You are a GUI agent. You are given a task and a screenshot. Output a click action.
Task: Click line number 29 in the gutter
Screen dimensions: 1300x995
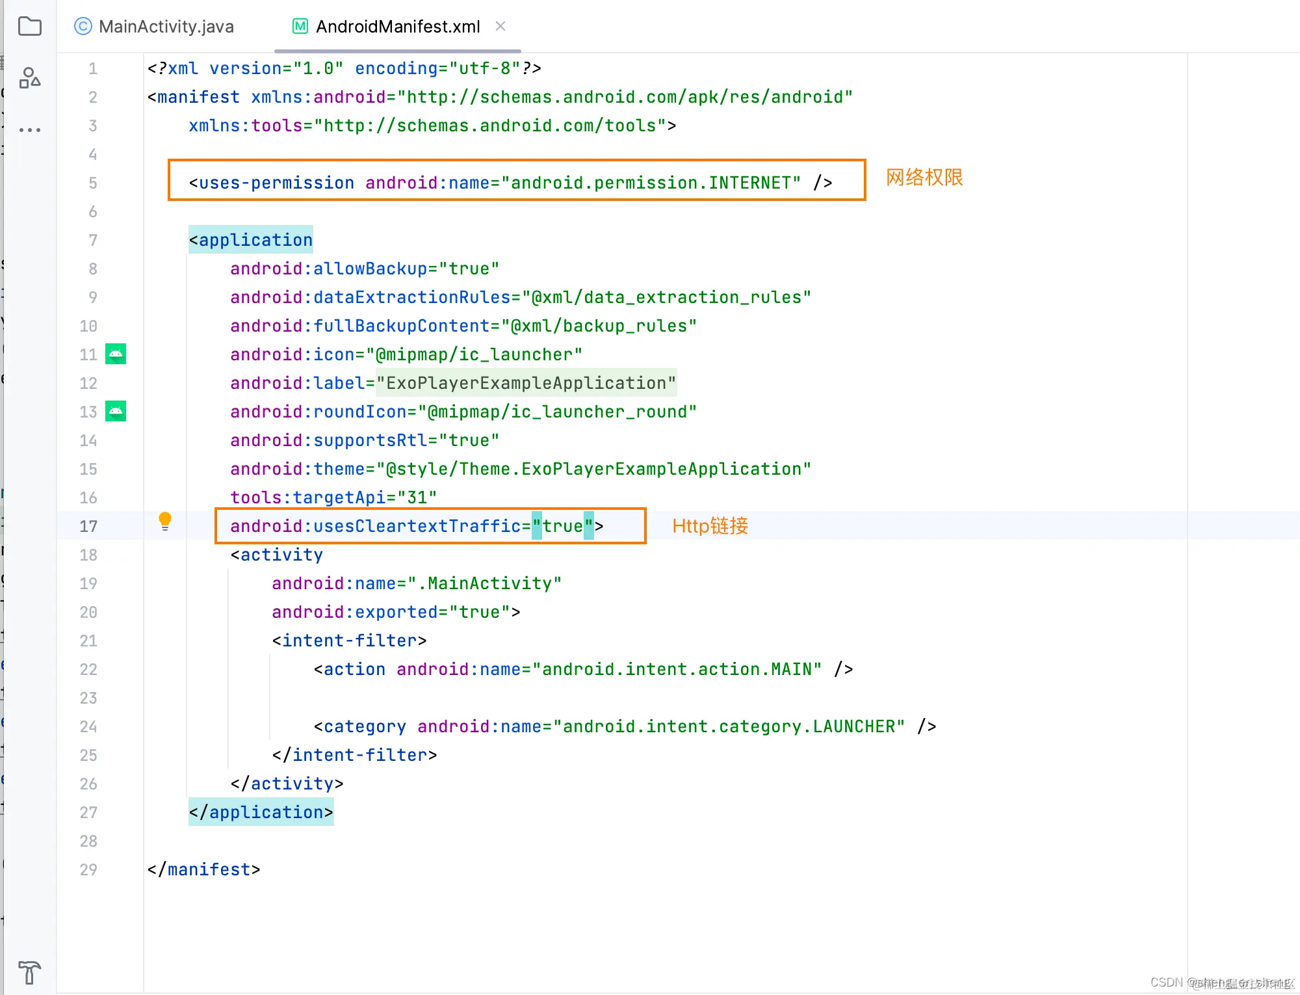88,869
